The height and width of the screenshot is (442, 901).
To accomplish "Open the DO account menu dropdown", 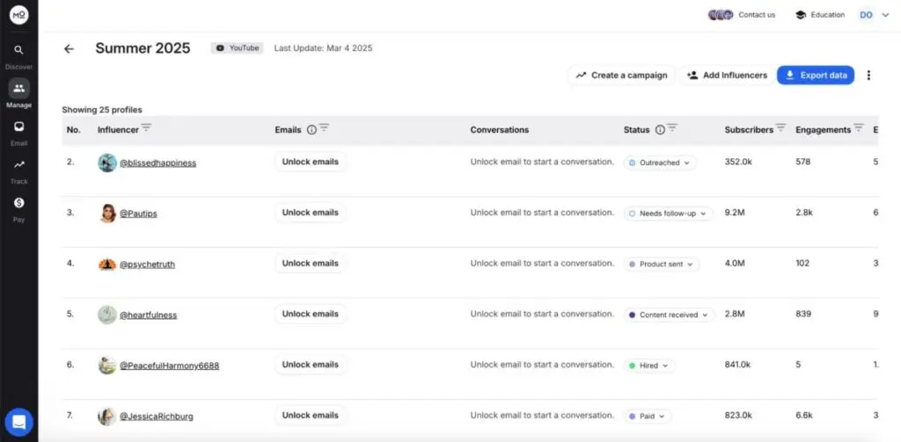I will coord(874,15).
